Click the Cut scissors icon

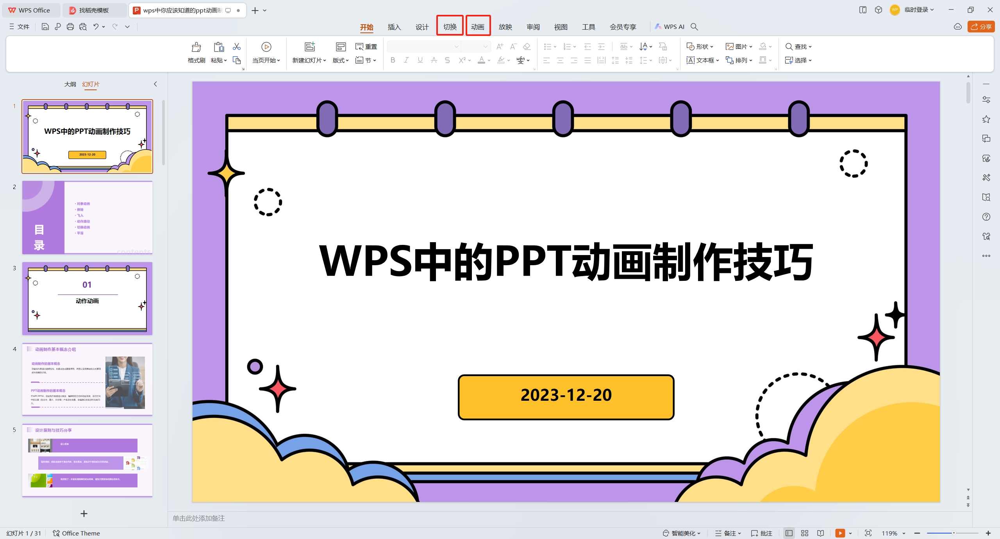point(237,46)
